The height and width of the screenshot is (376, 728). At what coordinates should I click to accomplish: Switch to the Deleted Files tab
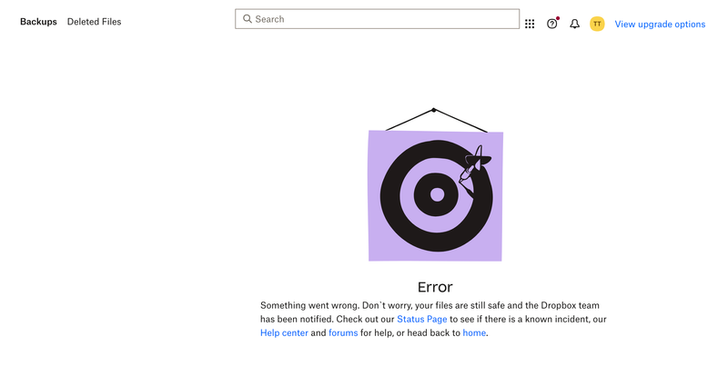[94, 22]
